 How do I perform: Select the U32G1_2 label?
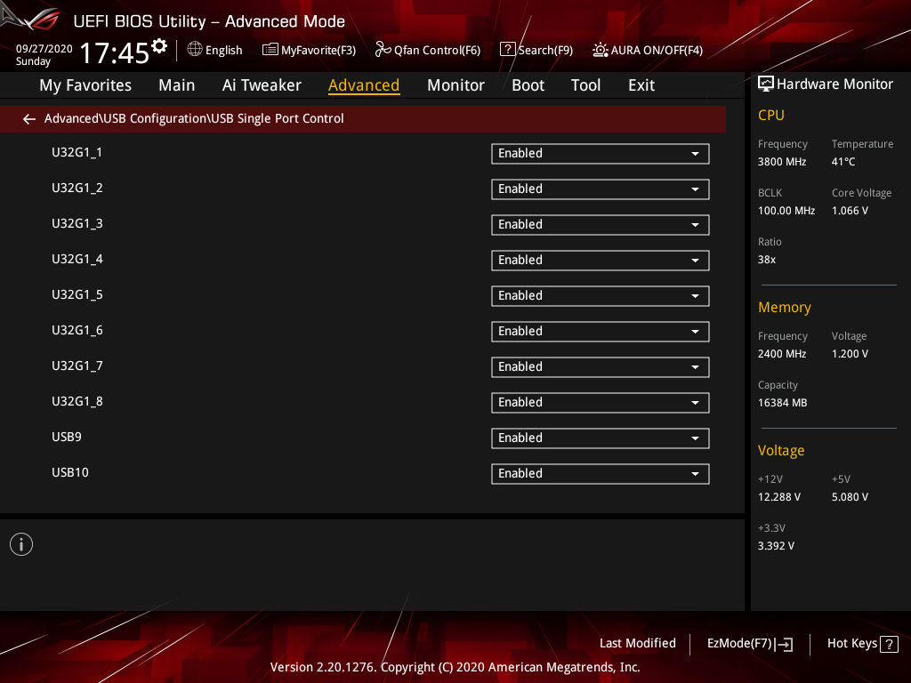pos(77,189)
